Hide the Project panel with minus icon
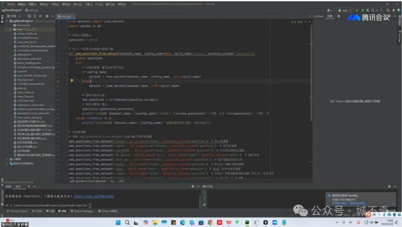Viewport: 402px width, 227px height. coord(52,16)
